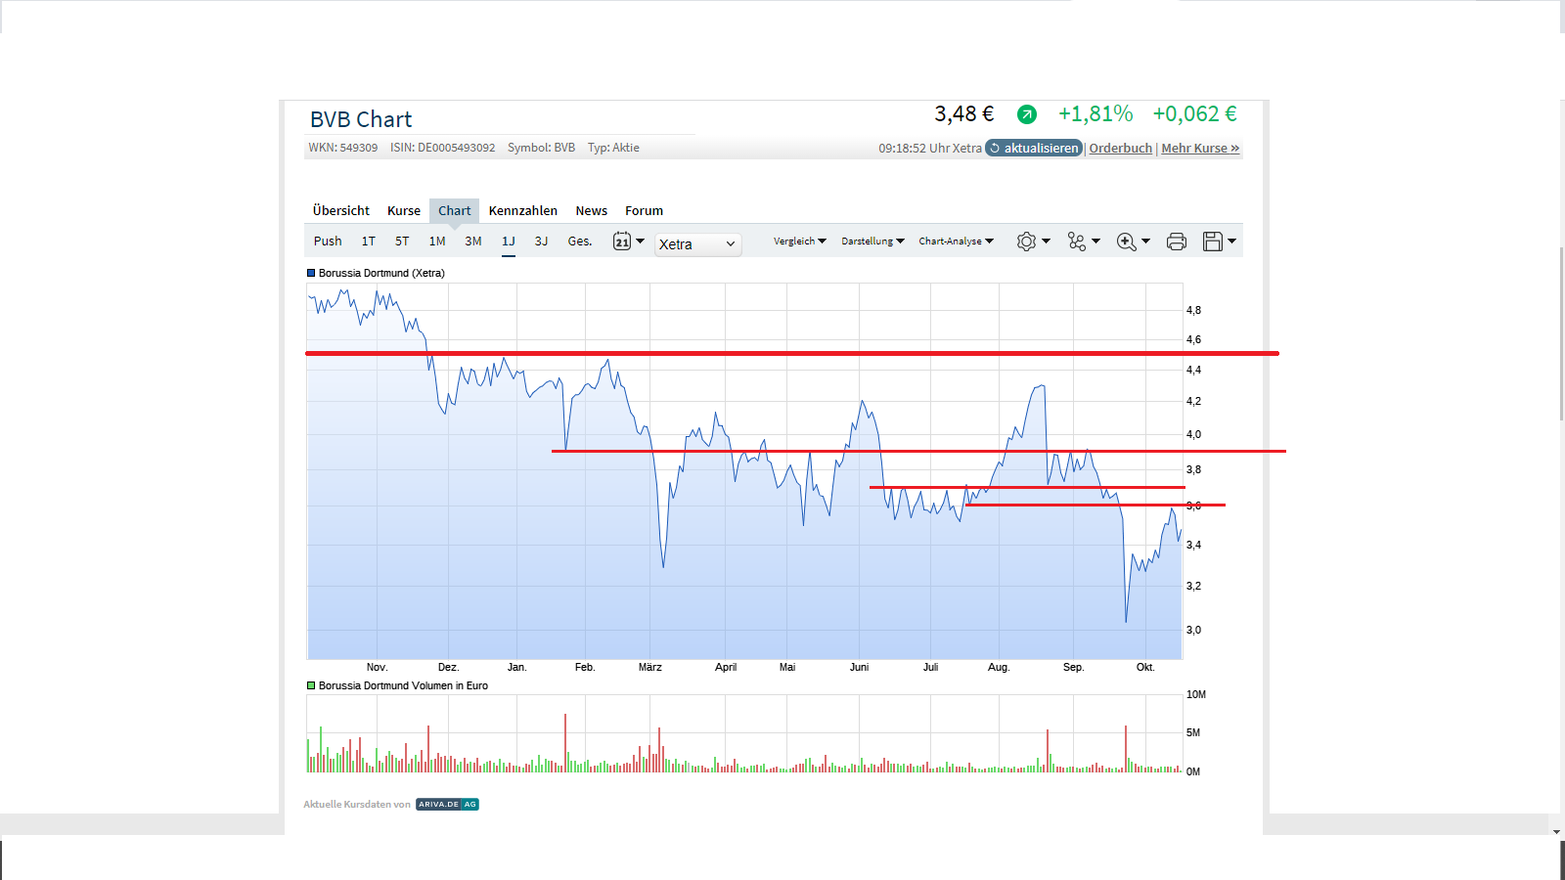Click the Aktuelle Kursdaten von text
Viewport: 1565px width, 880px height.
357,805
